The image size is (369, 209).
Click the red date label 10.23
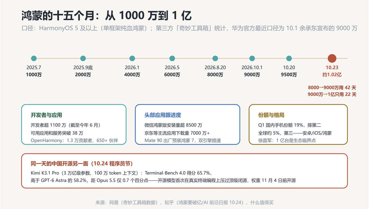(x=332, y=68)
